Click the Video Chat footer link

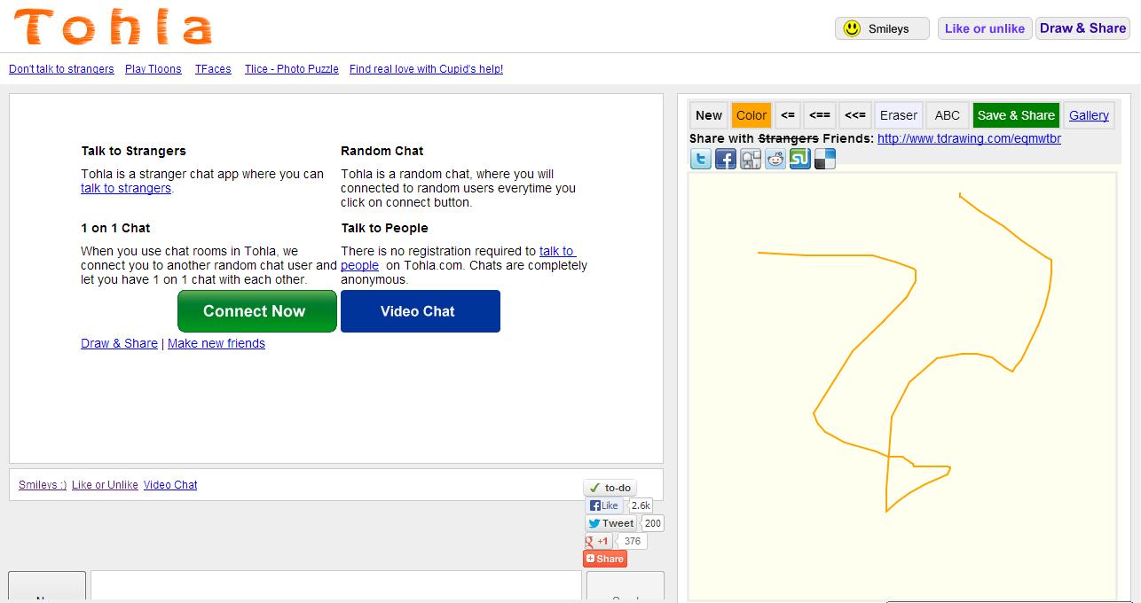point(170,485)
